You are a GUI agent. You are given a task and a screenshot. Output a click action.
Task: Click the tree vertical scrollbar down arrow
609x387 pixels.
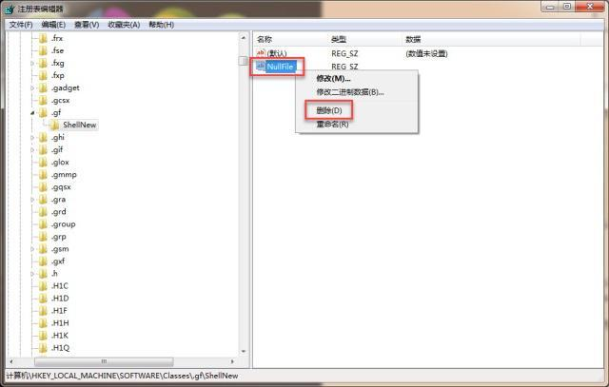[x=244, y=351]
